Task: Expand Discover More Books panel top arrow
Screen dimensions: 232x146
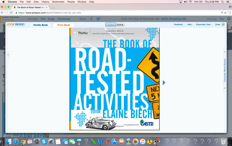Action: pos(225,52)
